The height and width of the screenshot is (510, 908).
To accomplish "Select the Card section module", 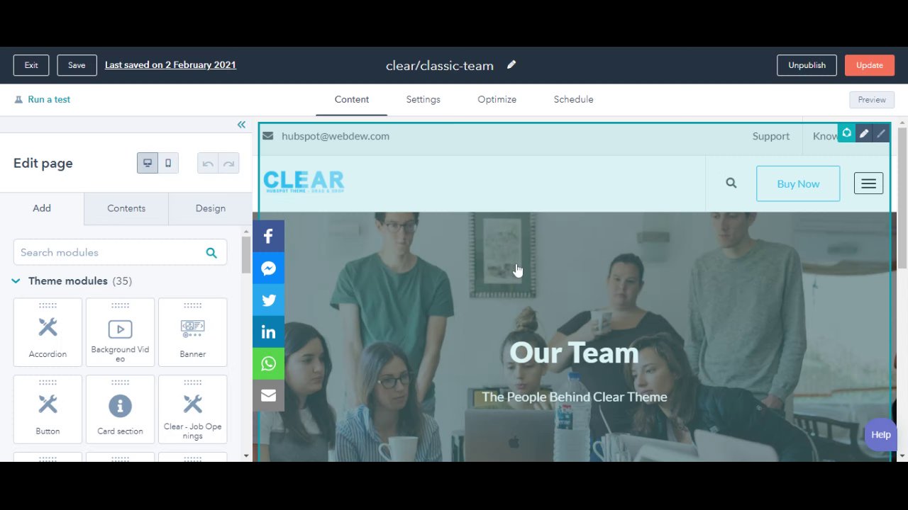I will click(120, 409).
